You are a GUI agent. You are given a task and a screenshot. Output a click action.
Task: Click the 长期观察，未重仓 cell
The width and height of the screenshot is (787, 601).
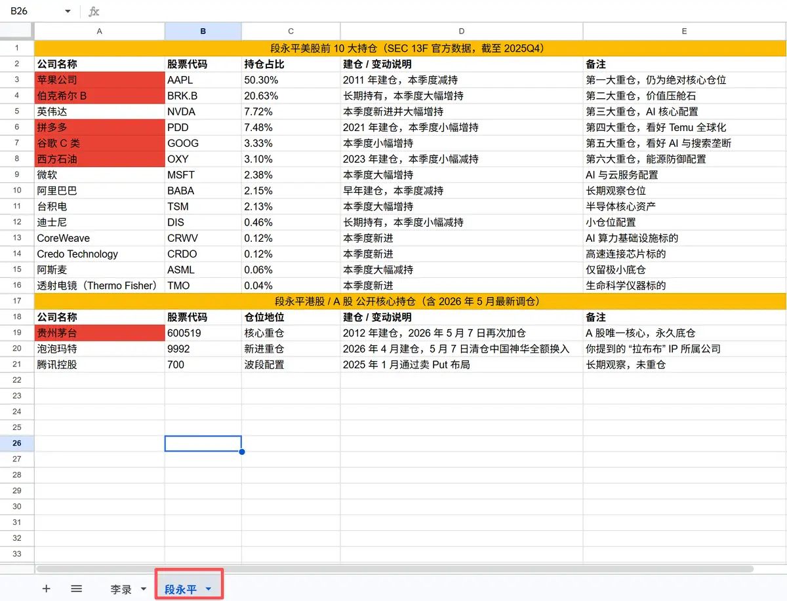[684, 364]
